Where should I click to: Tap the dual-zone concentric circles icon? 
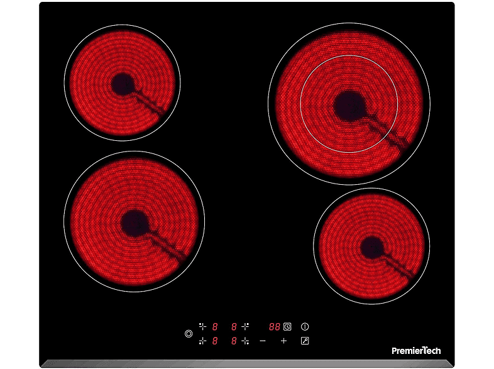point(189,334)
